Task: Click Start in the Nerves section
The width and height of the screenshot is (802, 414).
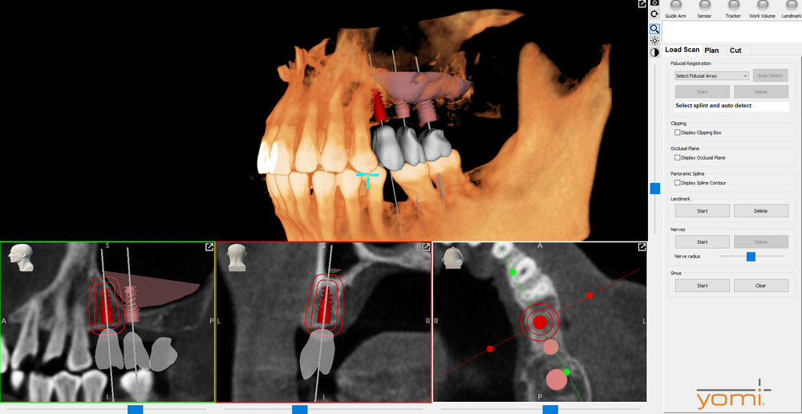Action: [x=703, y=242]
